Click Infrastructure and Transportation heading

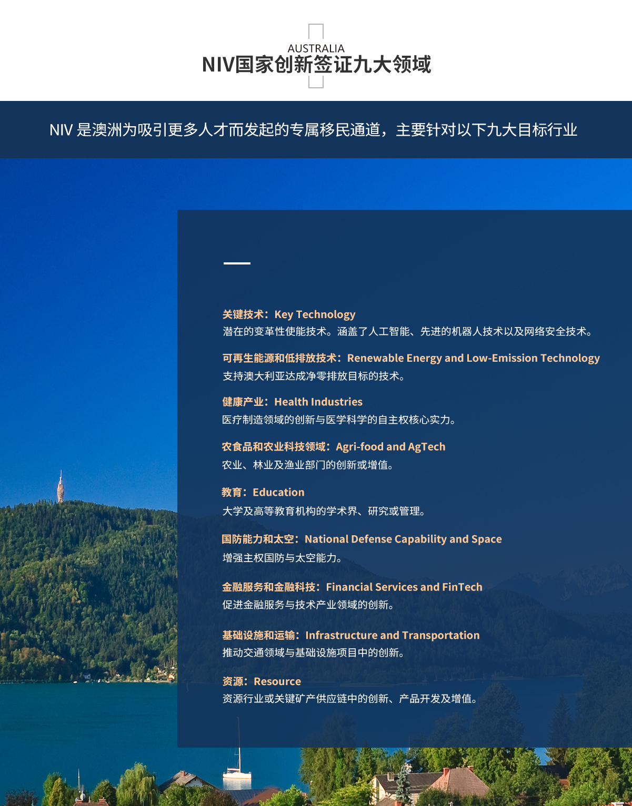(x=350, y=636)
